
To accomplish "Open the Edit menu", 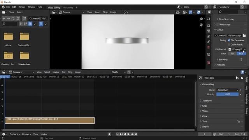I will tap(14, 7).
